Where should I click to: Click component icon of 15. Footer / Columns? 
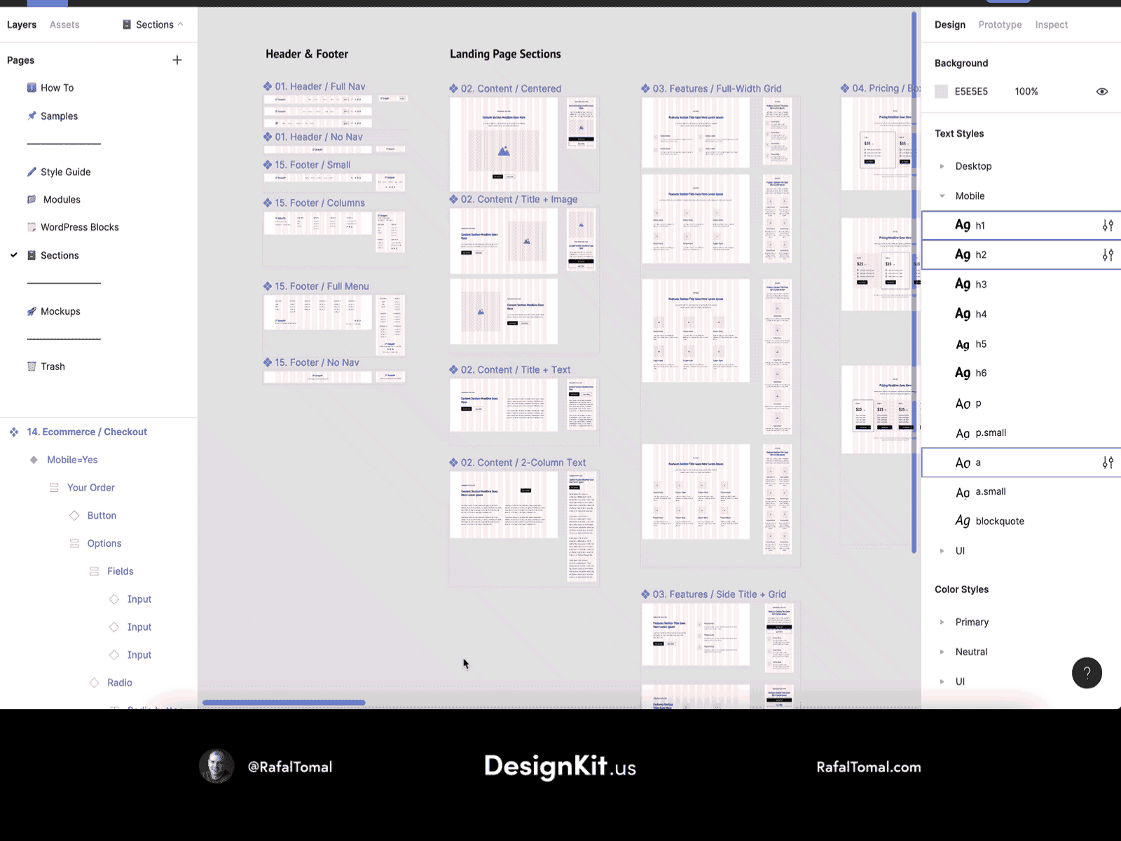[x=268, y=203]
